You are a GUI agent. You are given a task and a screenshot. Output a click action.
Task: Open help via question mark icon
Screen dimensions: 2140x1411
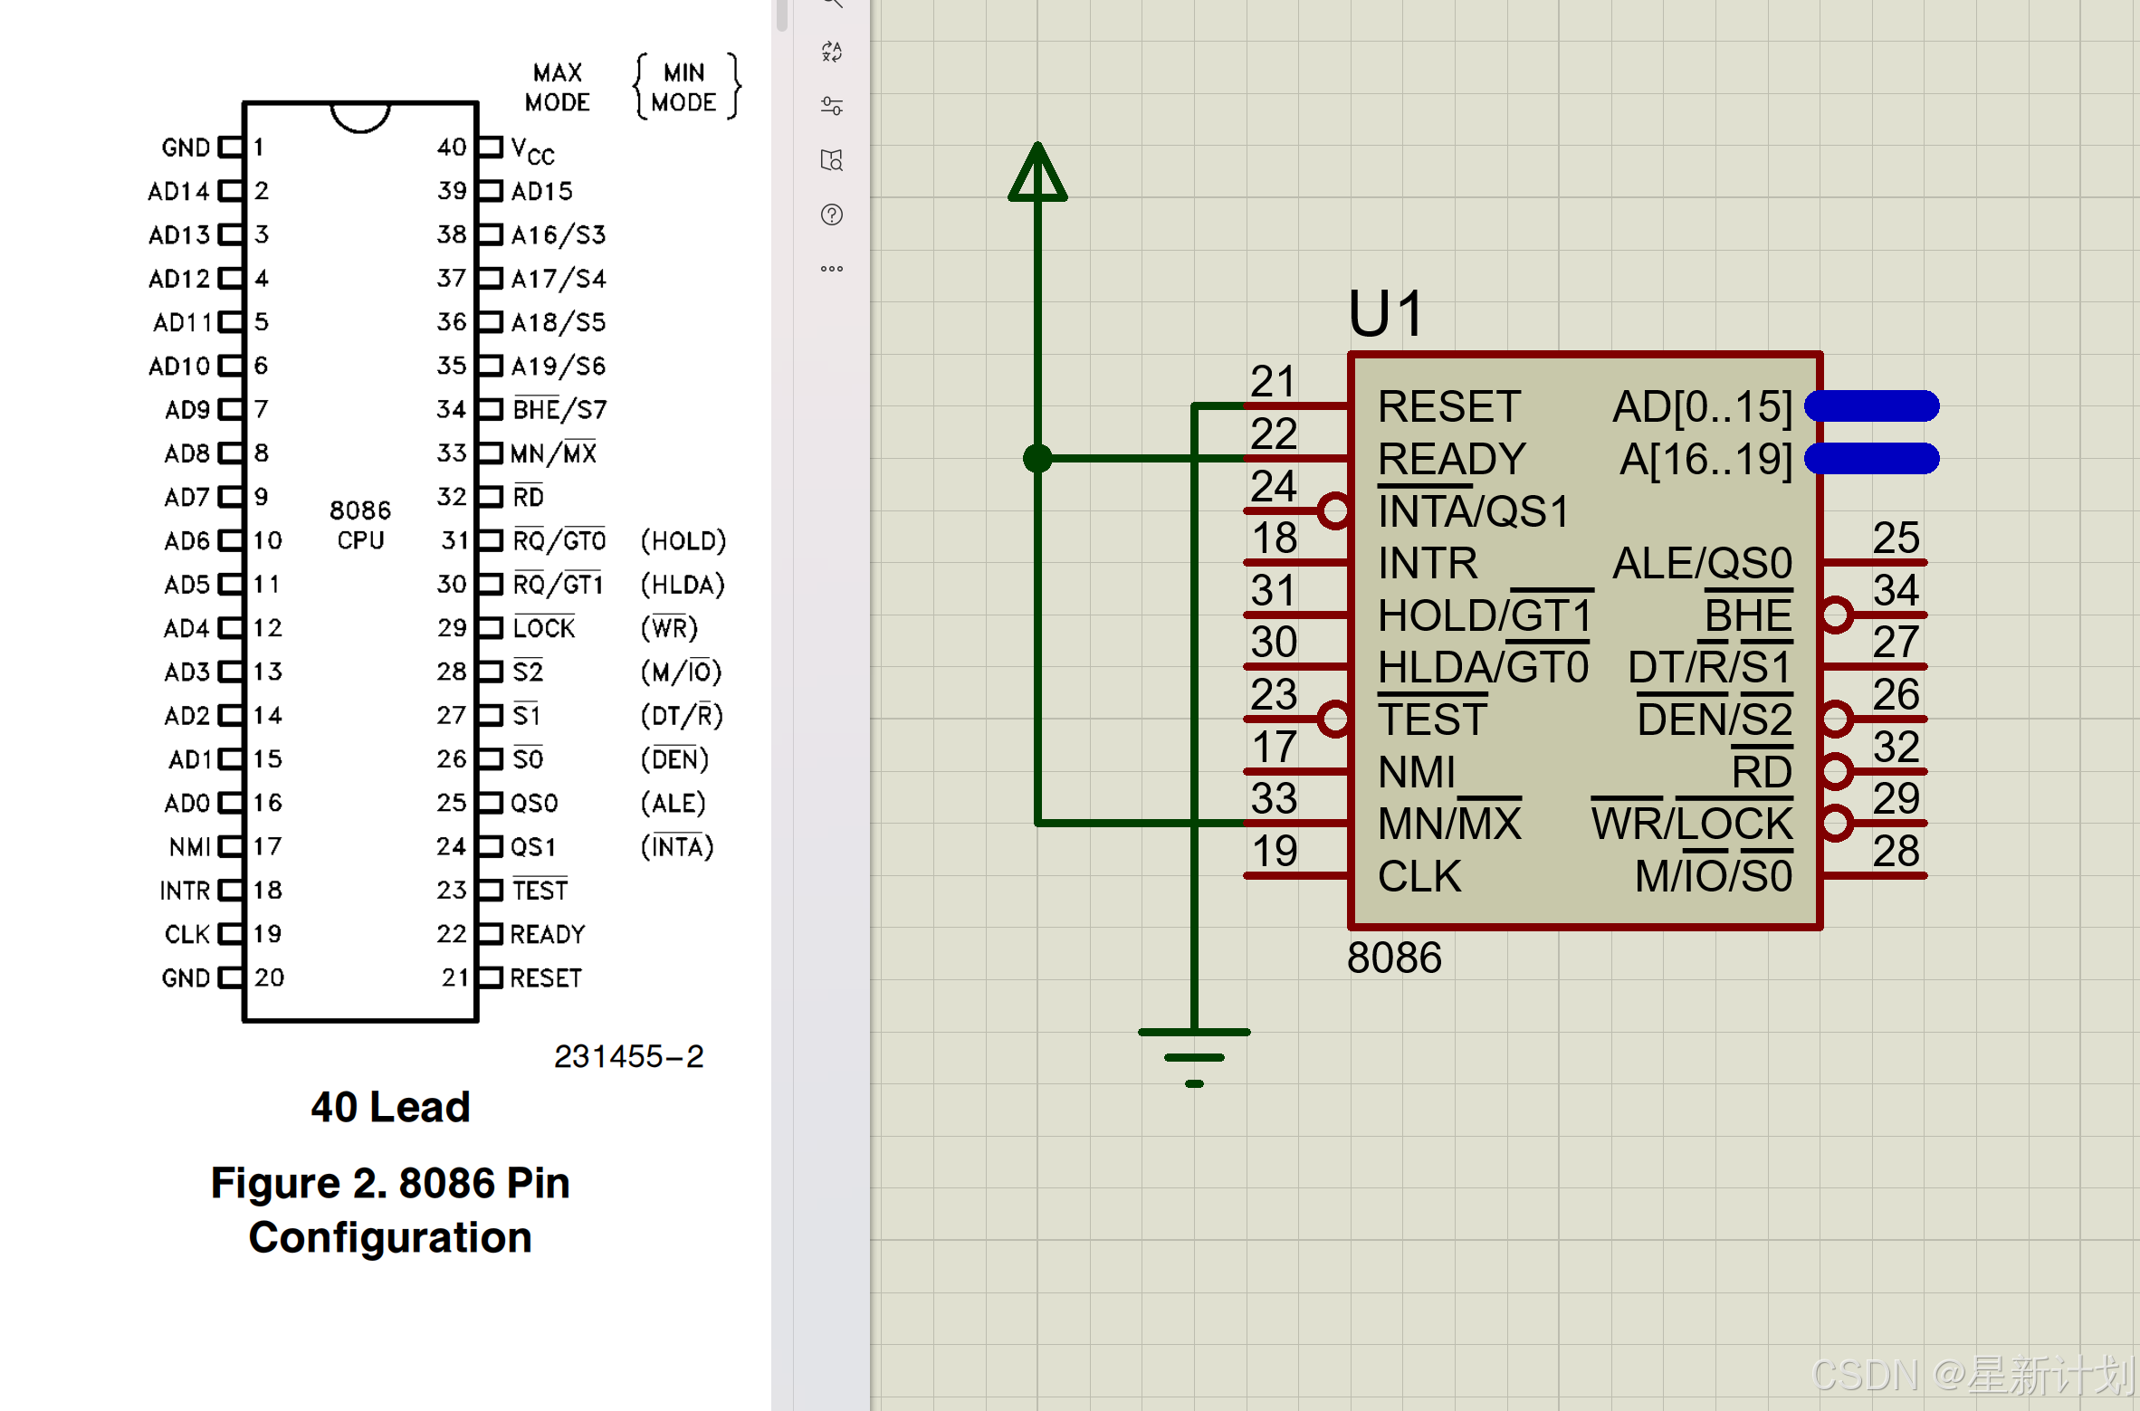832,215
